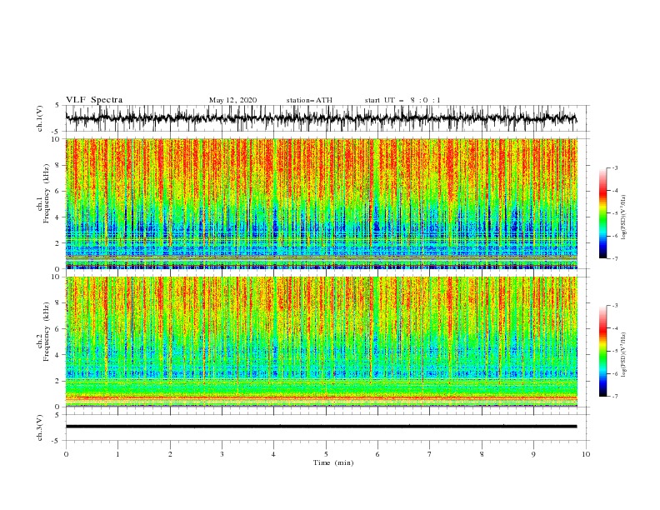Select the log(PSD) label beside ch.1 color bar

(x=623, y=217)
